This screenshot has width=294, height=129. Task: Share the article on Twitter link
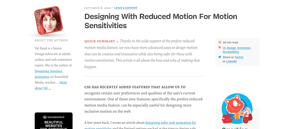239,57
